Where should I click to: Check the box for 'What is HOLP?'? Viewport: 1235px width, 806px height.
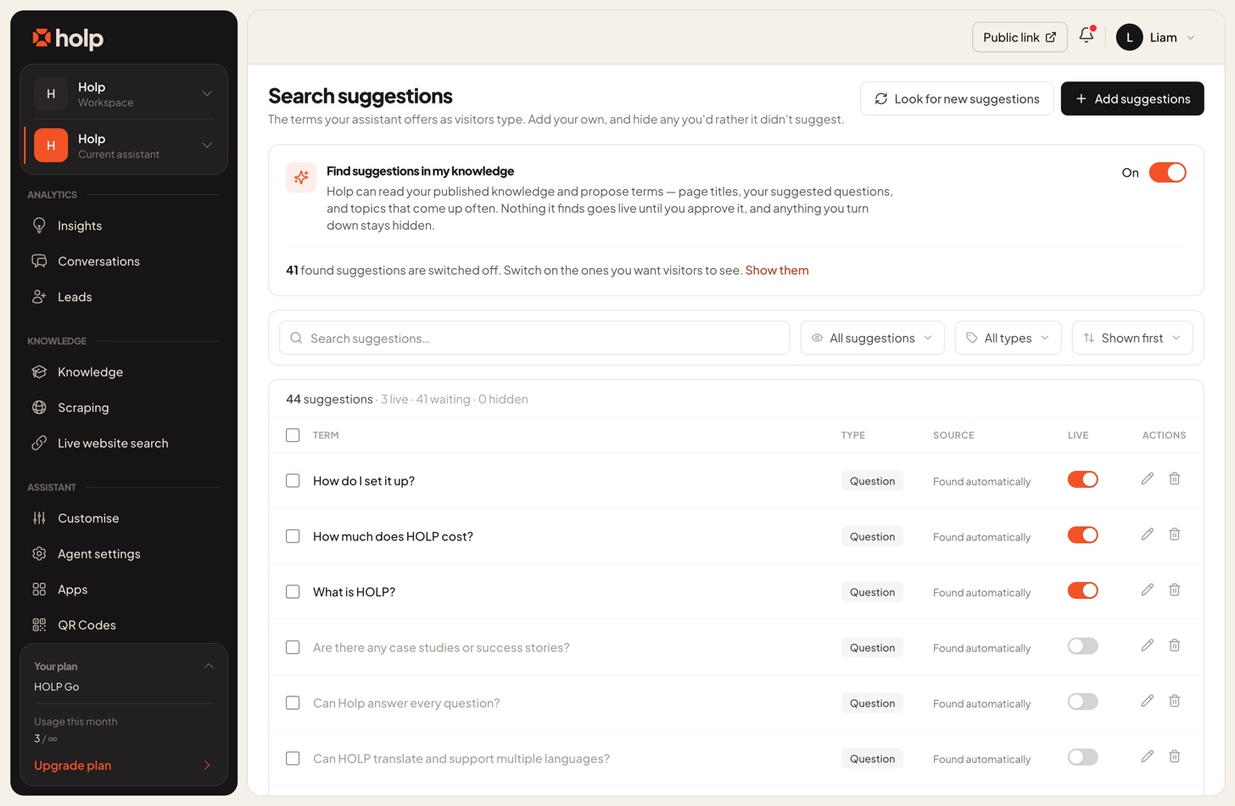[x=293, y=592]
